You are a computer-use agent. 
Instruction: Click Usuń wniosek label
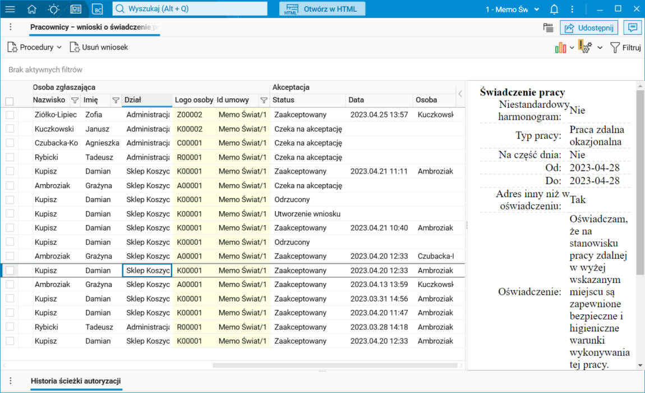(x=105, y=47)
